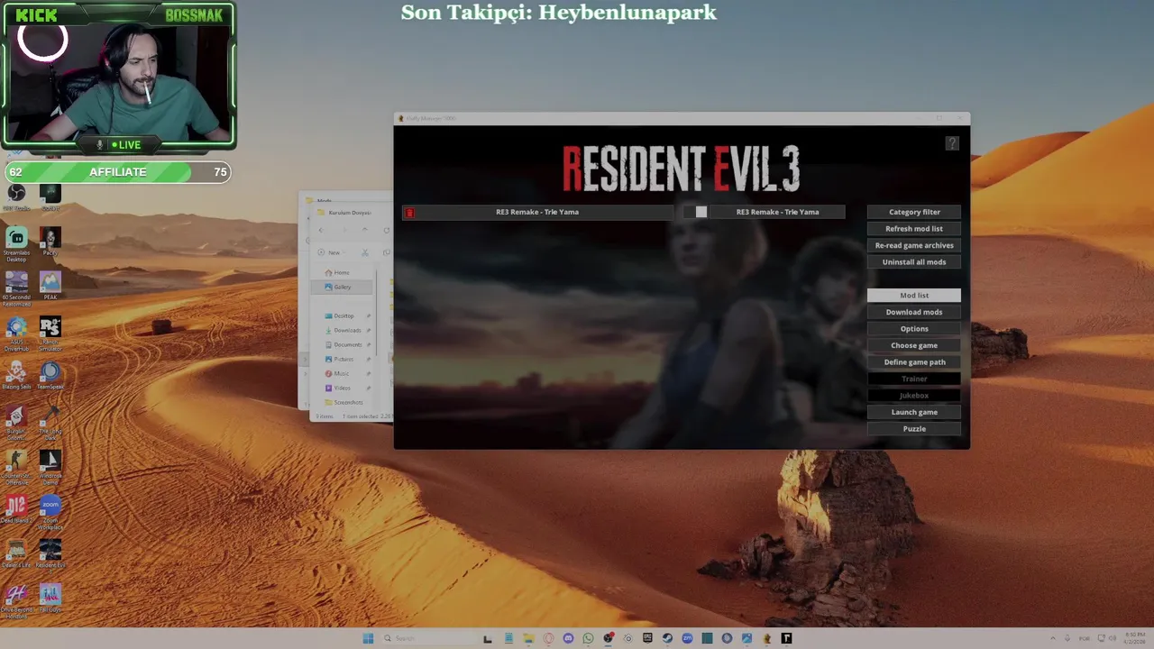Open Blazing Sails desktop shortcut

pyautogui.click(x=16, y=375)
